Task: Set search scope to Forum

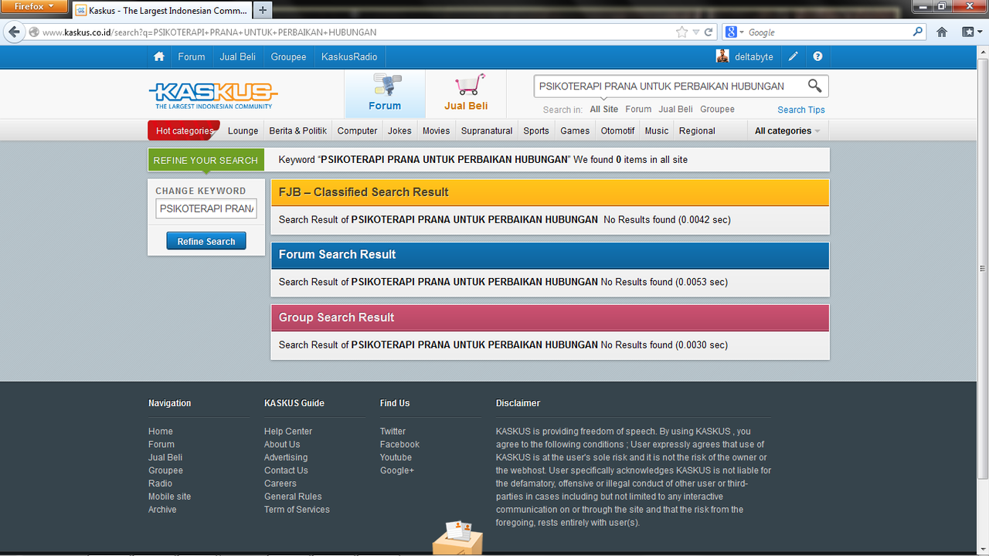Action: click(x=638, y=109)
